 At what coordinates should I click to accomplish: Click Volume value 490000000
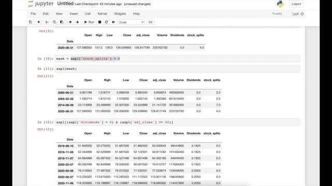[176, 92]
